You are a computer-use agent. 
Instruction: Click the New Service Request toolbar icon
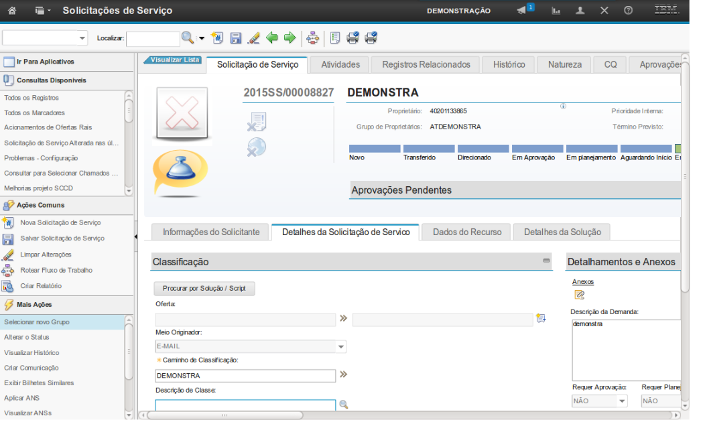(x=216, y=38)
